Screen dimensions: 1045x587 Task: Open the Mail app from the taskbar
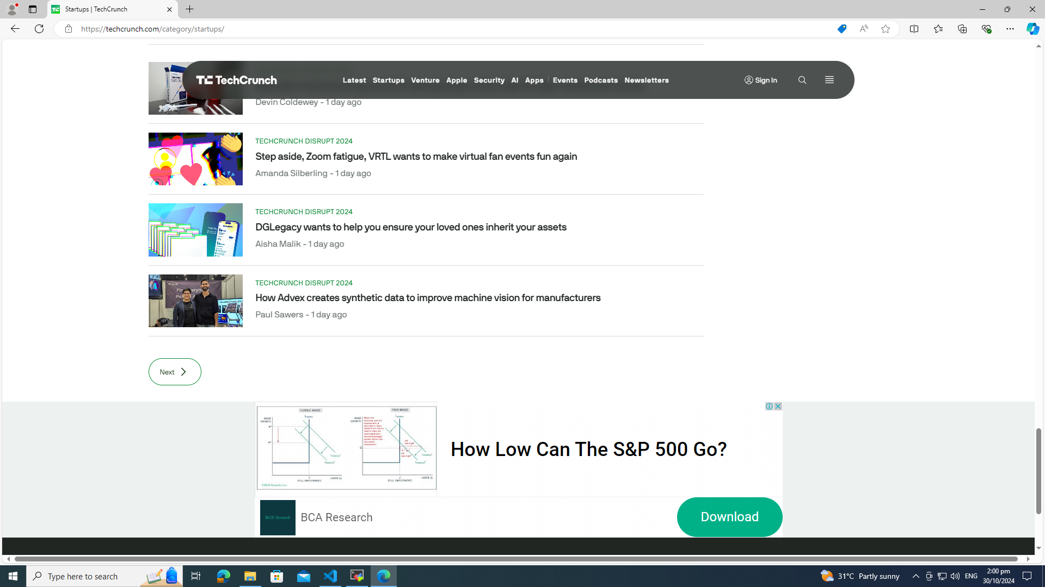(304, 576)
